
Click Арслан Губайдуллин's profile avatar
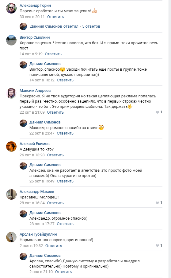(11, 237)
